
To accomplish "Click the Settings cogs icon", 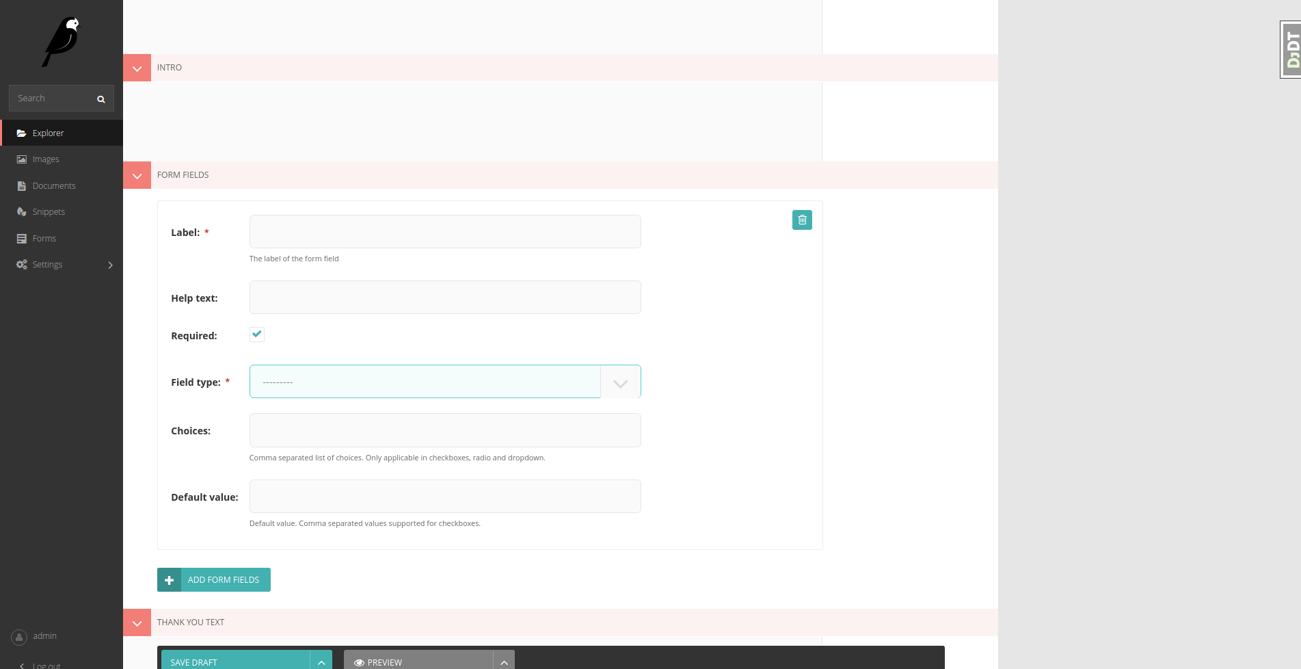I will point(22,265).
